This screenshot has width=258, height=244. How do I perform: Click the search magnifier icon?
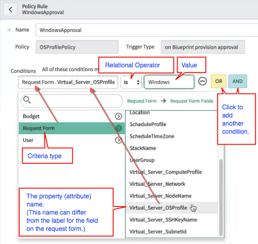27,100
